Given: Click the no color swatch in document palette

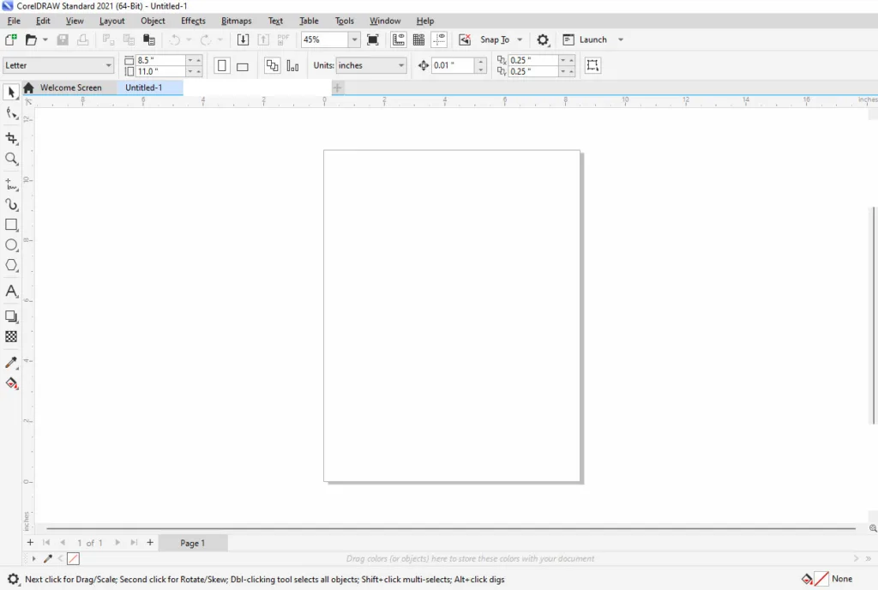Looking at the screenshot, I should tap(74, 558).
